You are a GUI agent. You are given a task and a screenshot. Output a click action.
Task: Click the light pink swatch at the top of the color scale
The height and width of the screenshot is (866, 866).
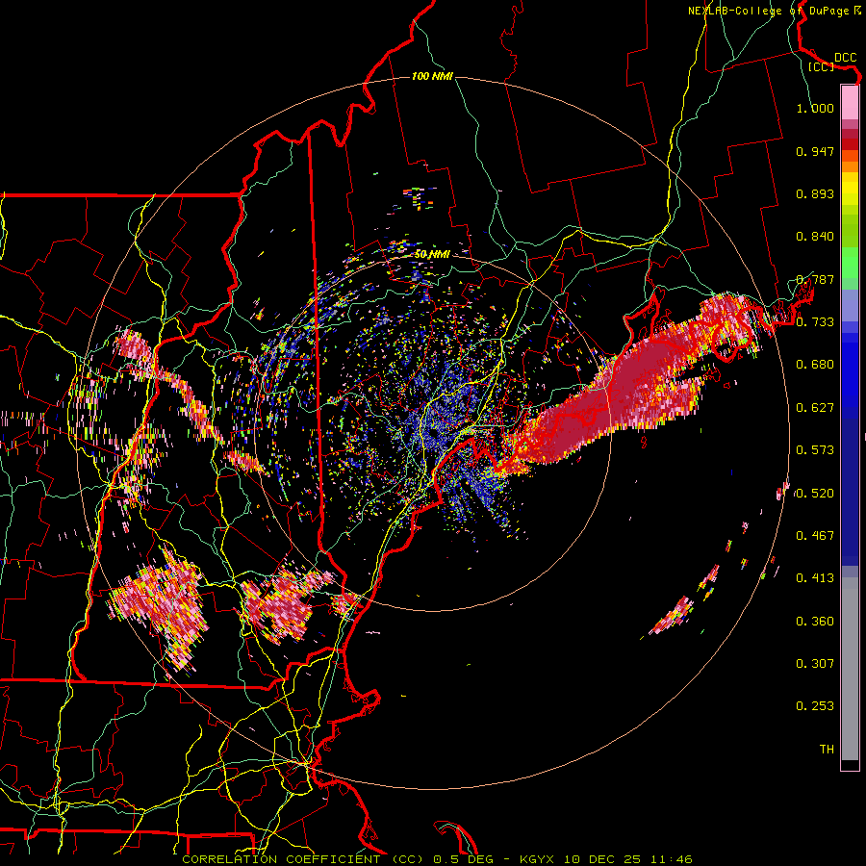[850, 102]
